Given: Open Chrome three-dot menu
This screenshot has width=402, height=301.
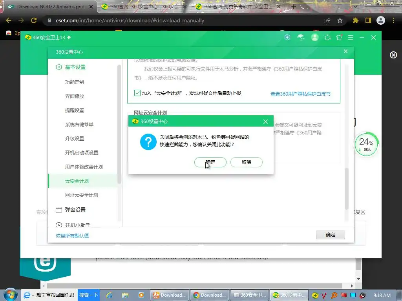Looking at the screenshot, I should pyautogui.click(x=393, y=20).
